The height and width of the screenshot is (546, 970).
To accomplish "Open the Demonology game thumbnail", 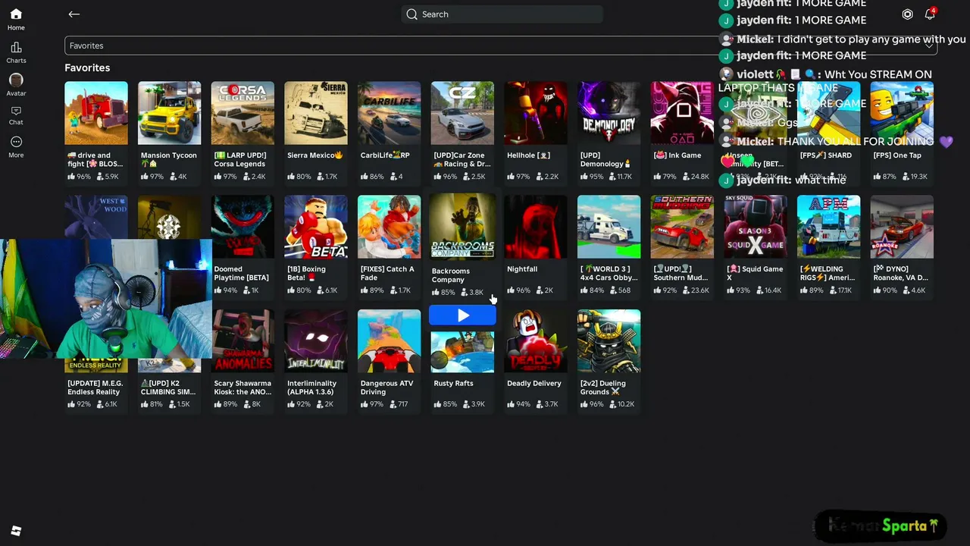I will pyautogui.click(x=609, y=113).
